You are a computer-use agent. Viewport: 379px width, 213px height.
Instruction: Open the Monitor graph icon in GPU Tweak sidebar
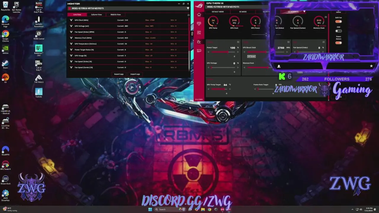(x=199, y=41)
